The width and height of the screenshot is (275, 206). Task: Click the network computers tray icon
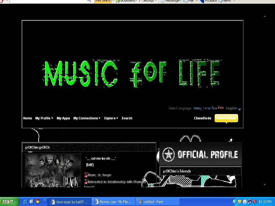coord(249,202)
